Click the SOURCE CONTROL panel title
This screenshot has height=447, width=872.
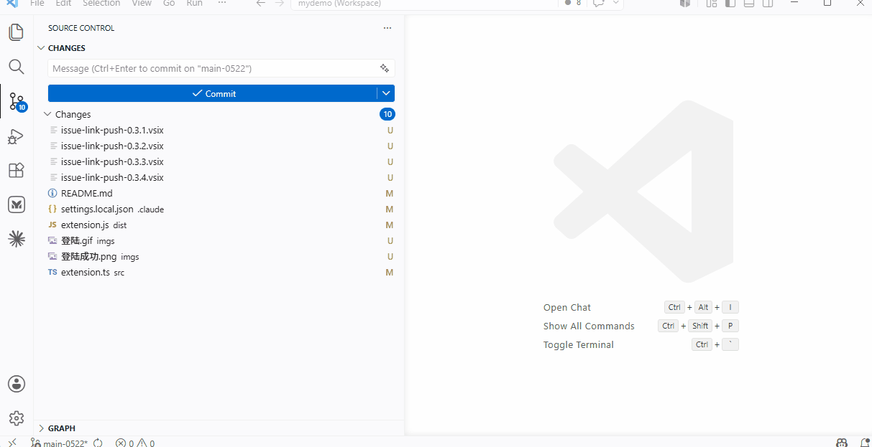tap(81, 28)
